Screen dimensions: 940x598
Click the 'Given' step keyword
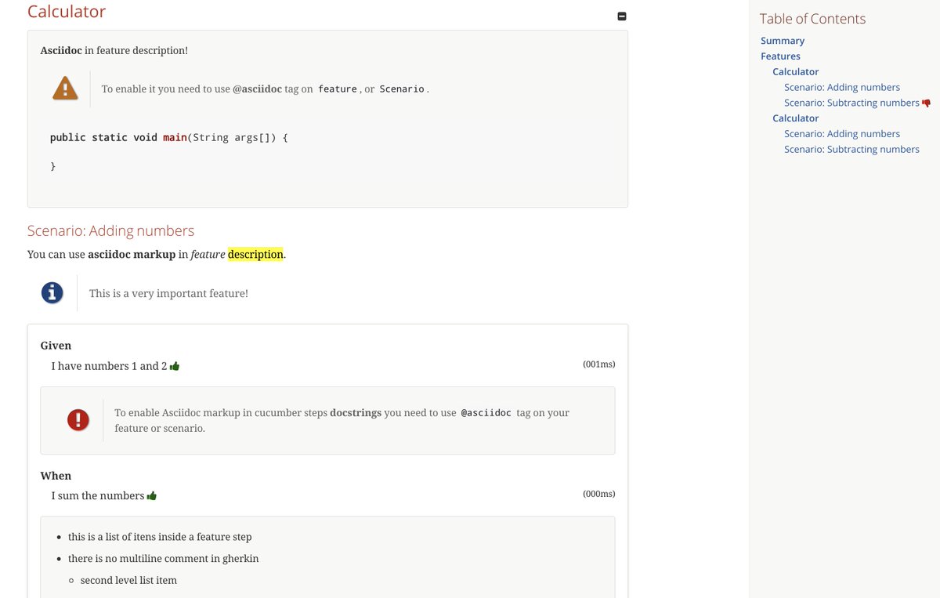56,346
